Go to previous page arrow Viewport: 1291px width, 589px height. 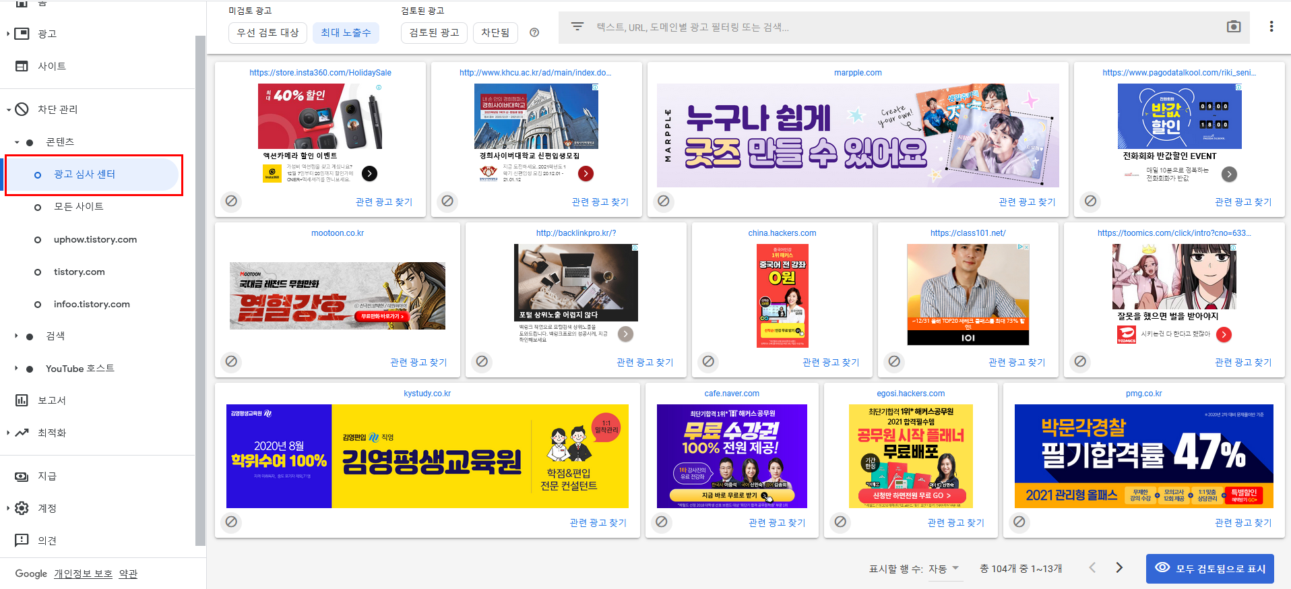(1092, 568)
